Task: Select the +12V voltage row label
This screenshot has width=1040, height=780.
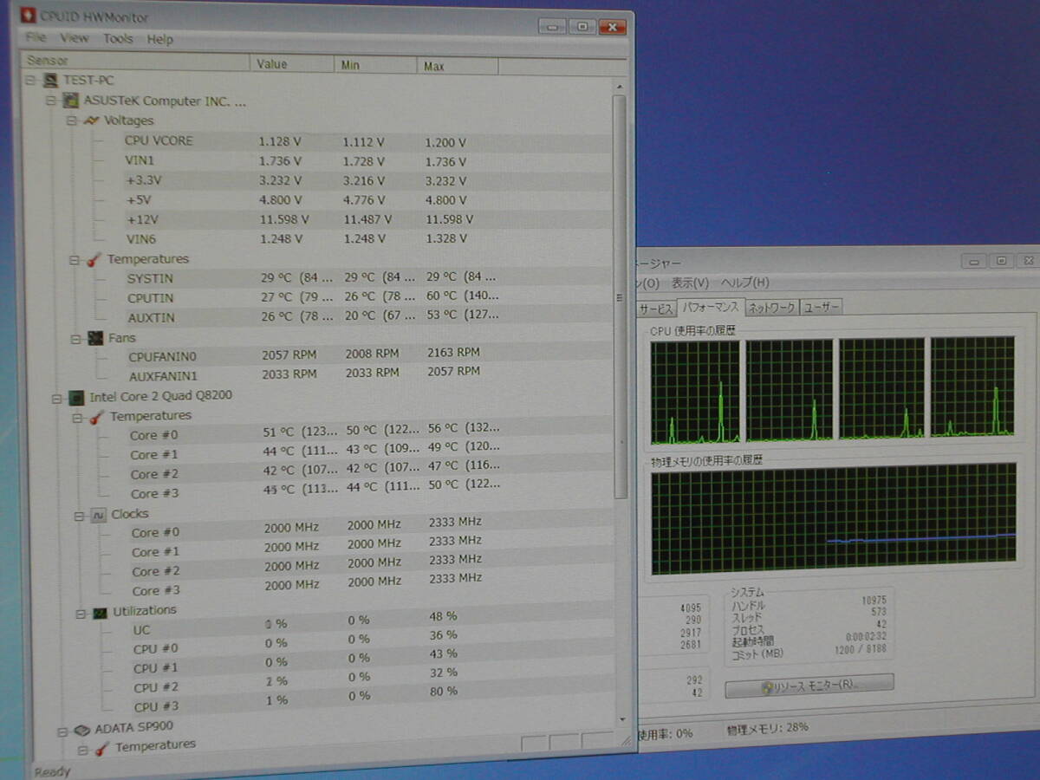Action: point(140,219)
